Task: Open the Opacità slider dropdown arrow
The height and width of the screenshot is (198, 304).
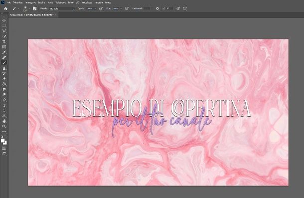Action: pos(95,9)
